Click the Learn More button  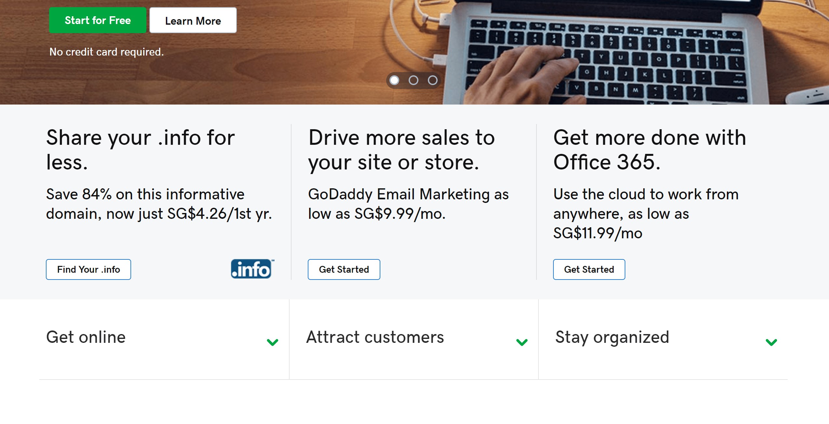tap(193, 21)
